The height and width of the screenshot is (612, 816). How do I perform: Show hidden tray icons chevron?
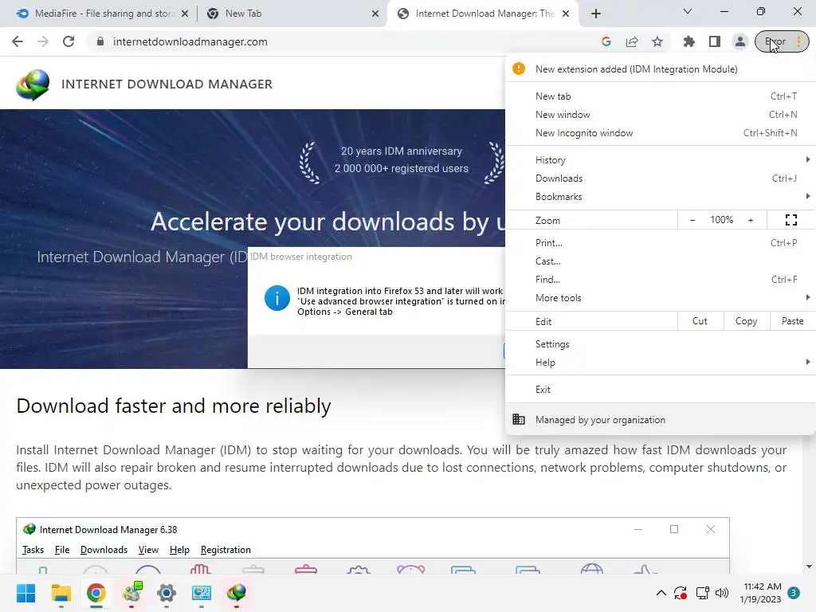tap(661, 593)
